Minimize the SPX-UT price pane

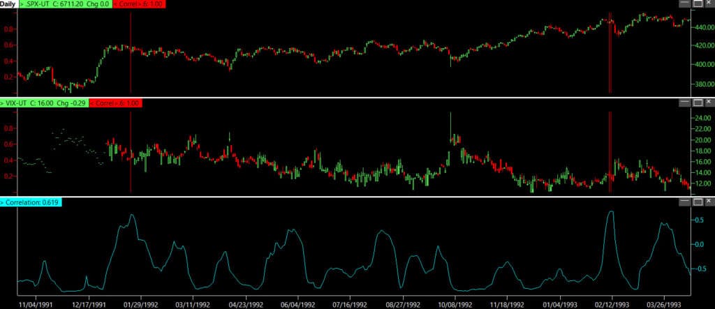tap(685, 4)
